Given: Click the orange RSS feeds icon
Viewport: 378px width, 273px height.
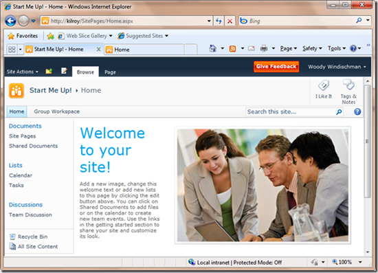Looking at the screenshot, I should pos(232,49).
